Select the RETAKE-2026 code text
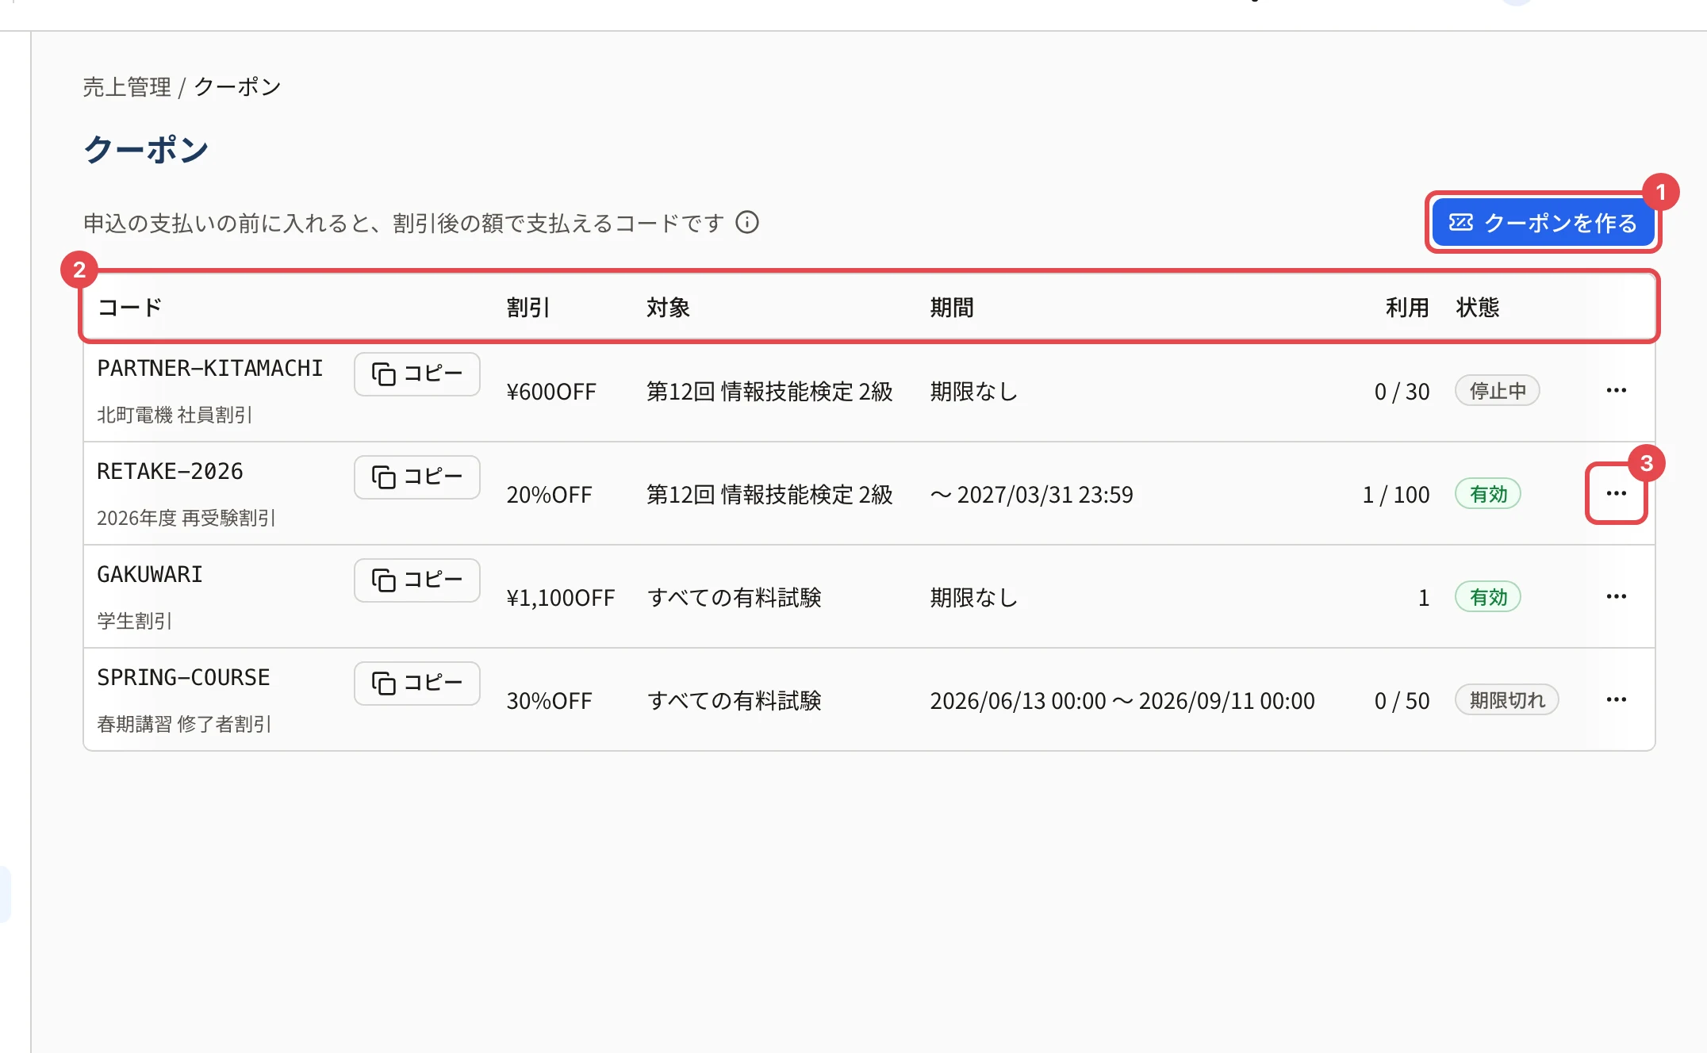Screen dimensions: 1707x1053 pyautogui.click(x=170, y=472)
